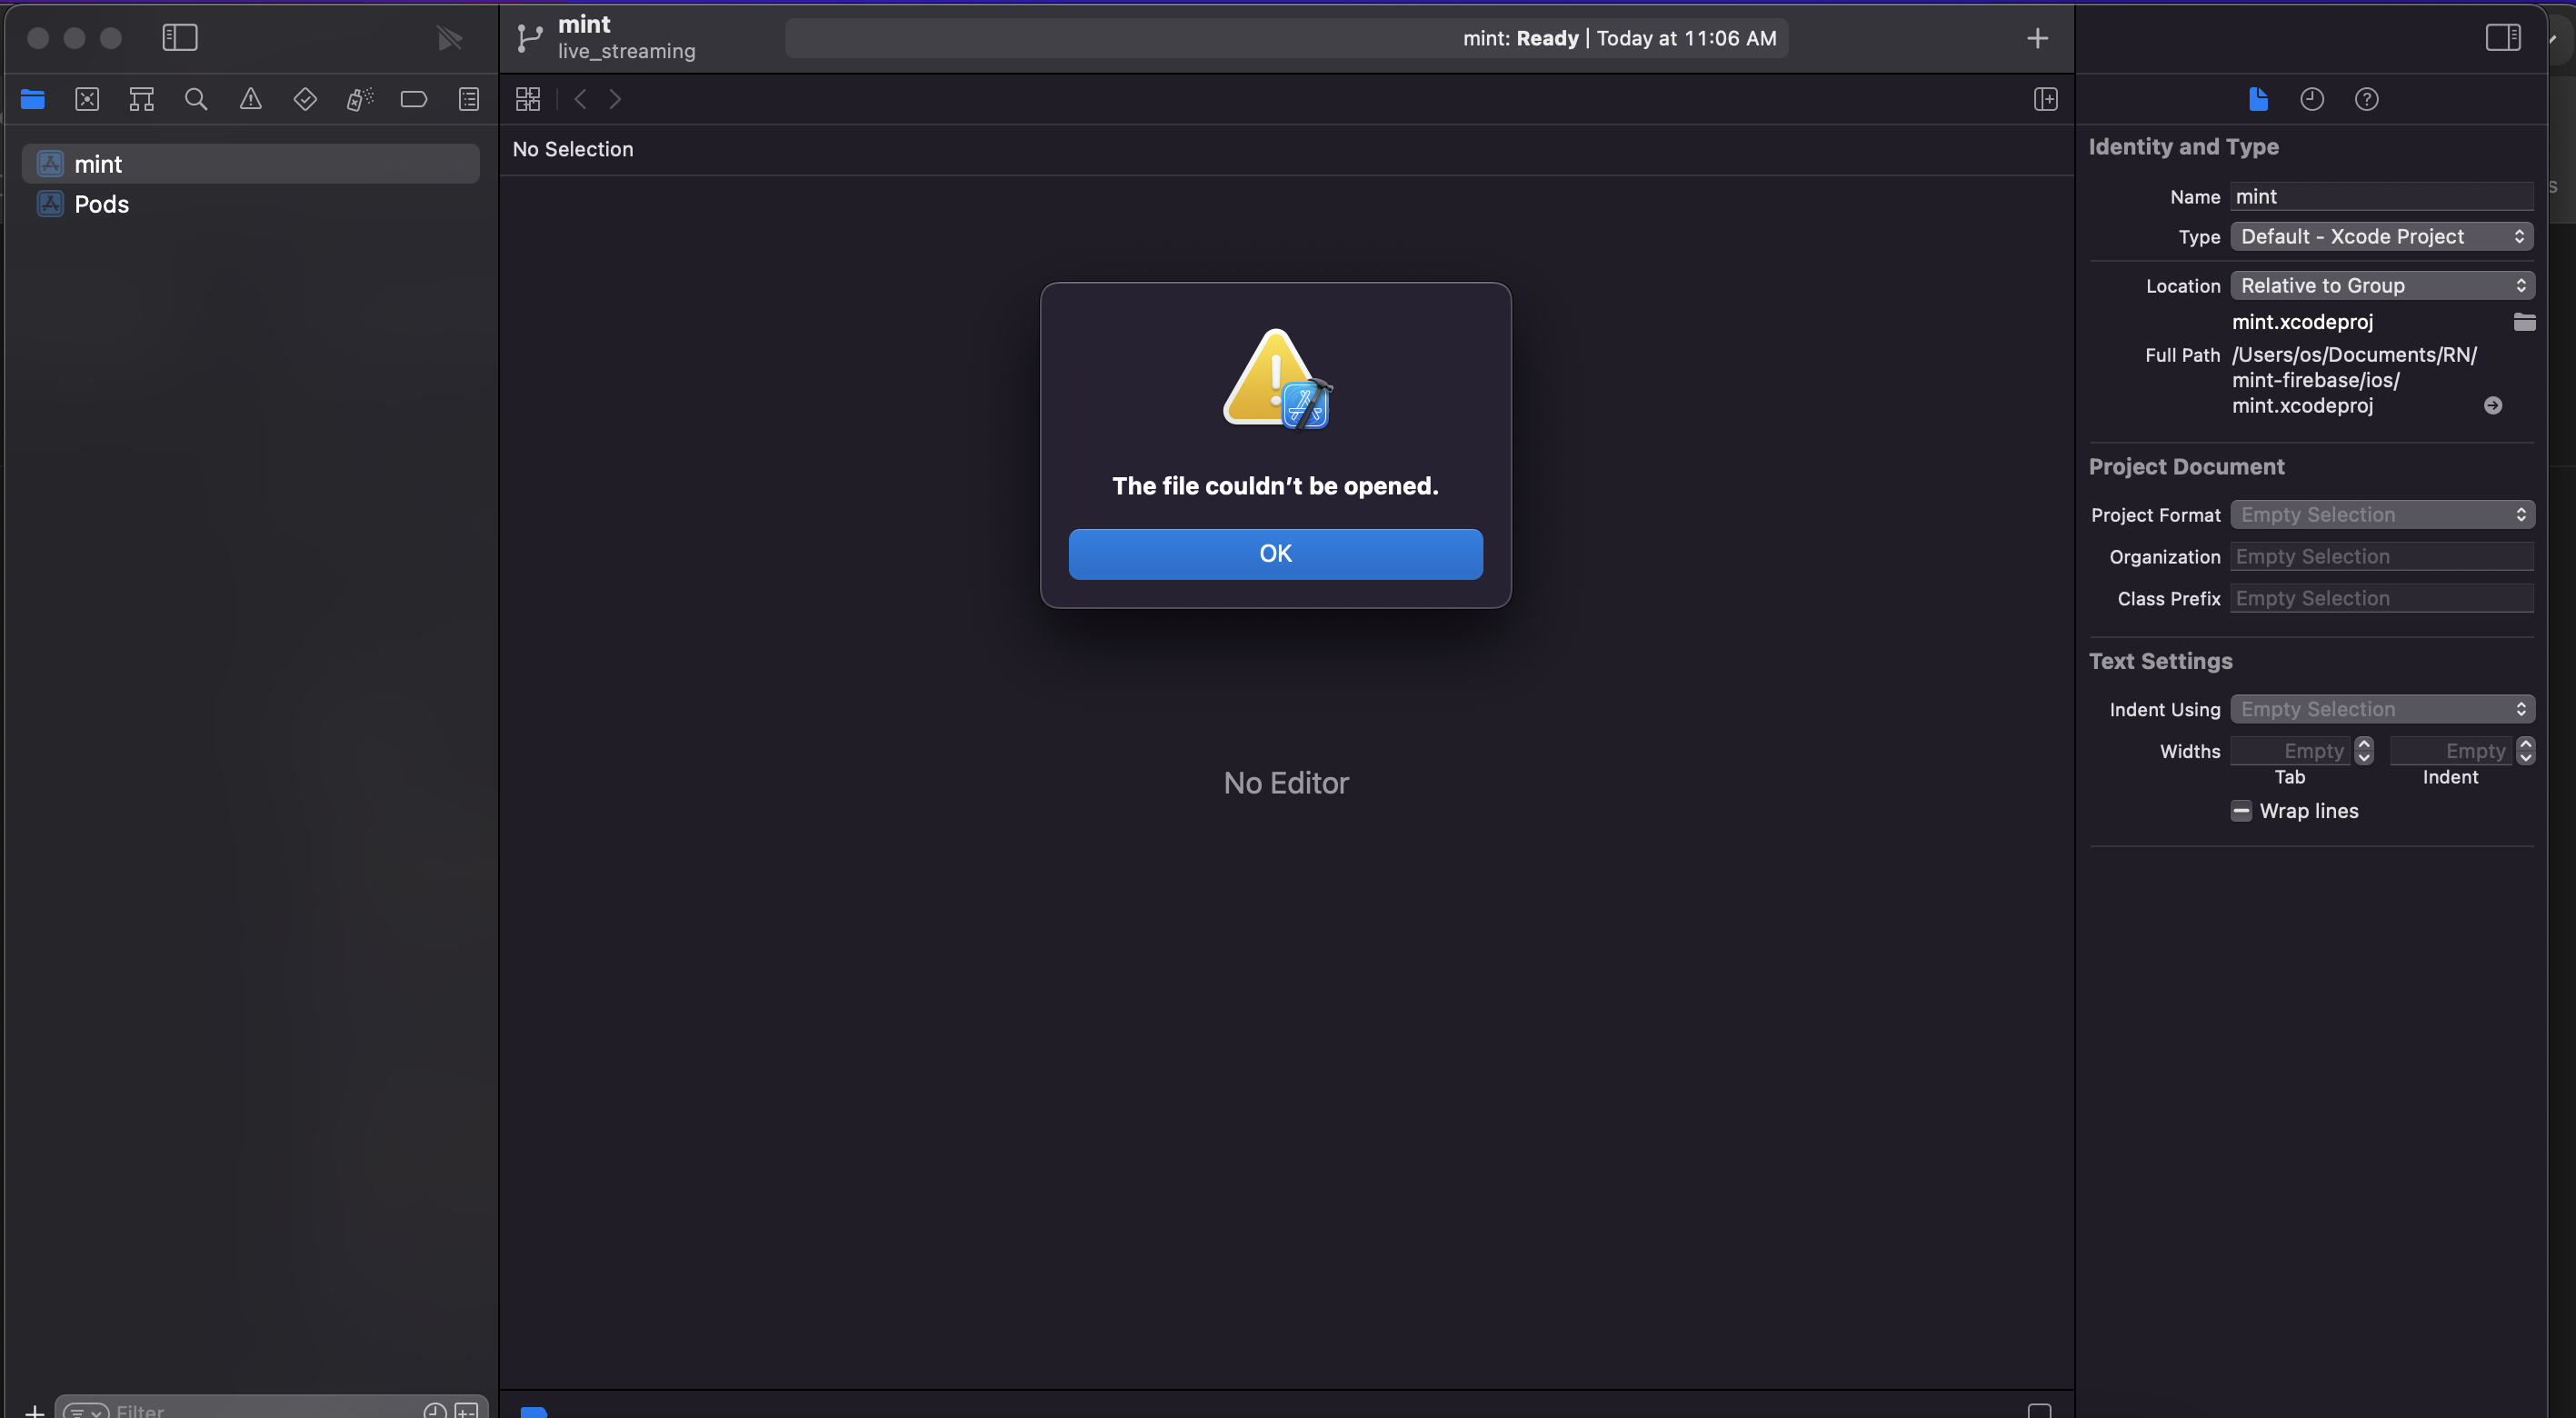Click the mint live_streaming scheme title
The image size is (2576, 1418).
tap(627, 38)
